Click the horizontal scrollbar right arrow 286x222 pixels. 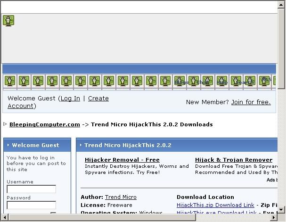click(274, 217)
